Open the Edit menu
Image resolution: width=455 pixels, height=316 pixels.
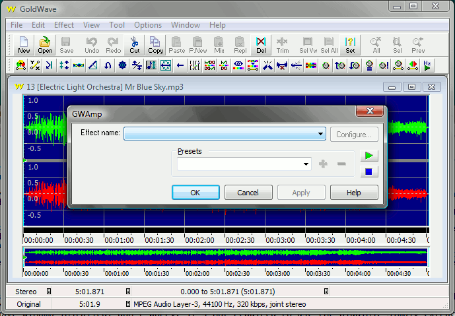pyautogui.click(x=38, y=25)
